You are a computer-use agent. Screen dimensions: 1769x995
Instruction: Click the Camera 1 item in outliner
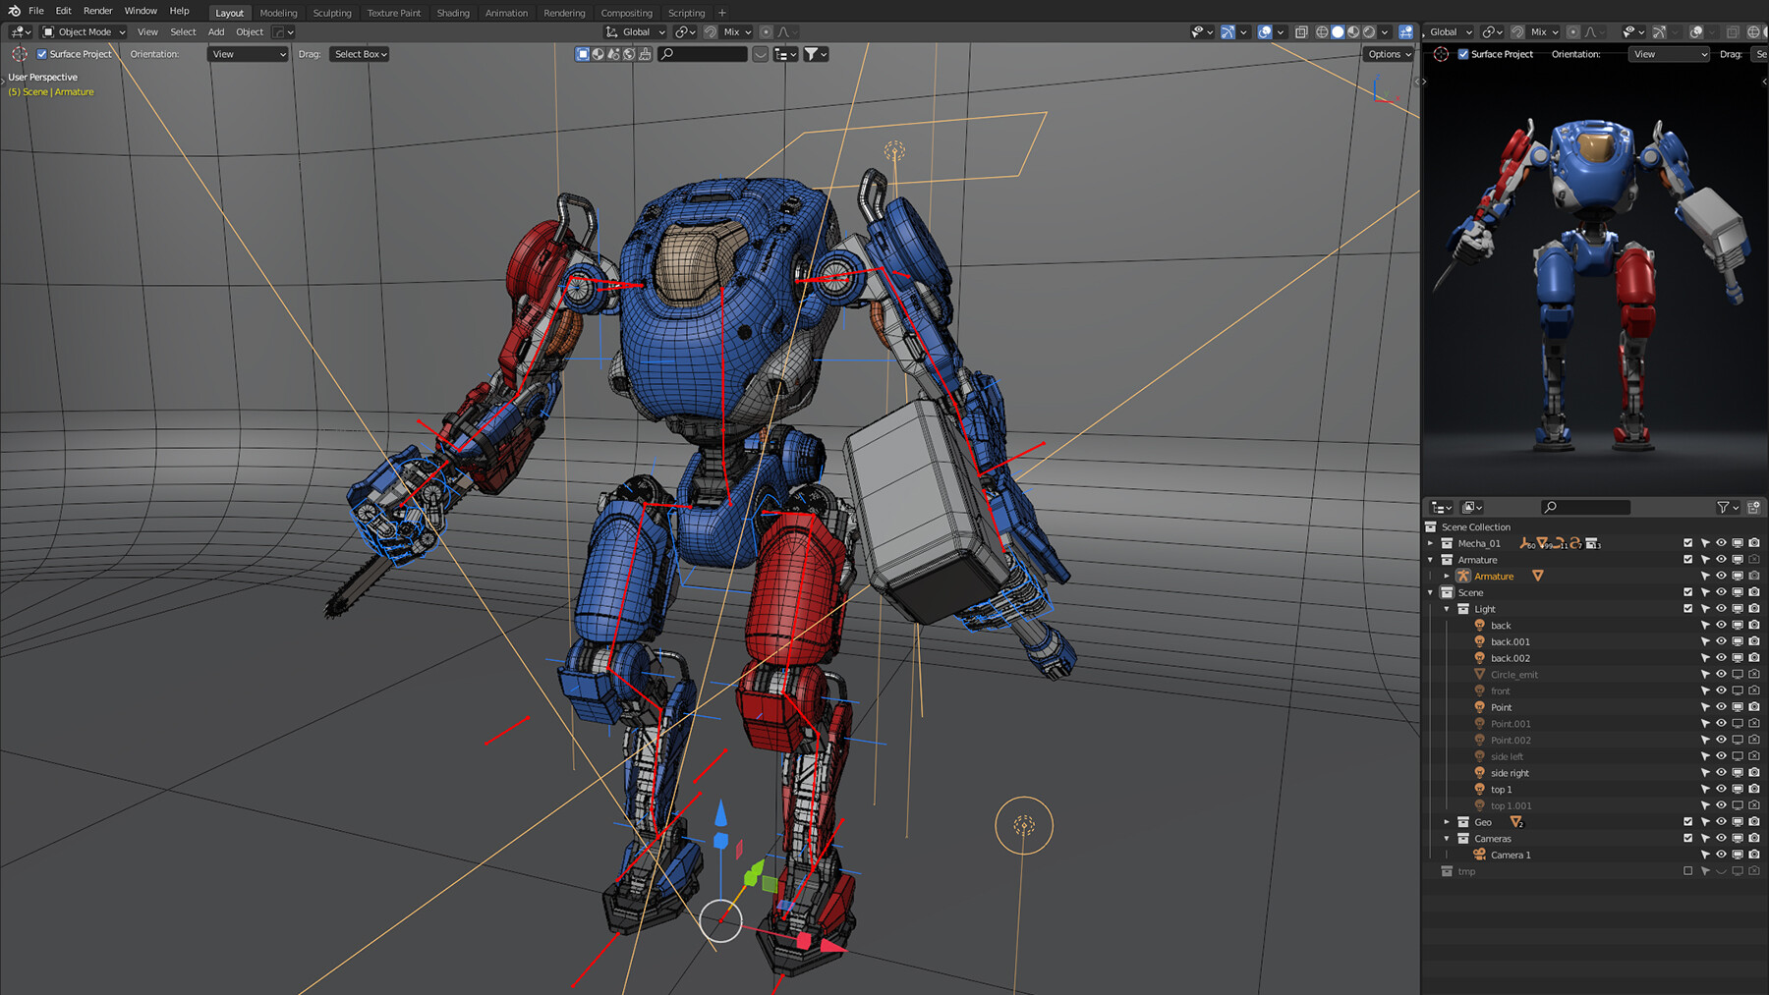[x=1511, y=855]
